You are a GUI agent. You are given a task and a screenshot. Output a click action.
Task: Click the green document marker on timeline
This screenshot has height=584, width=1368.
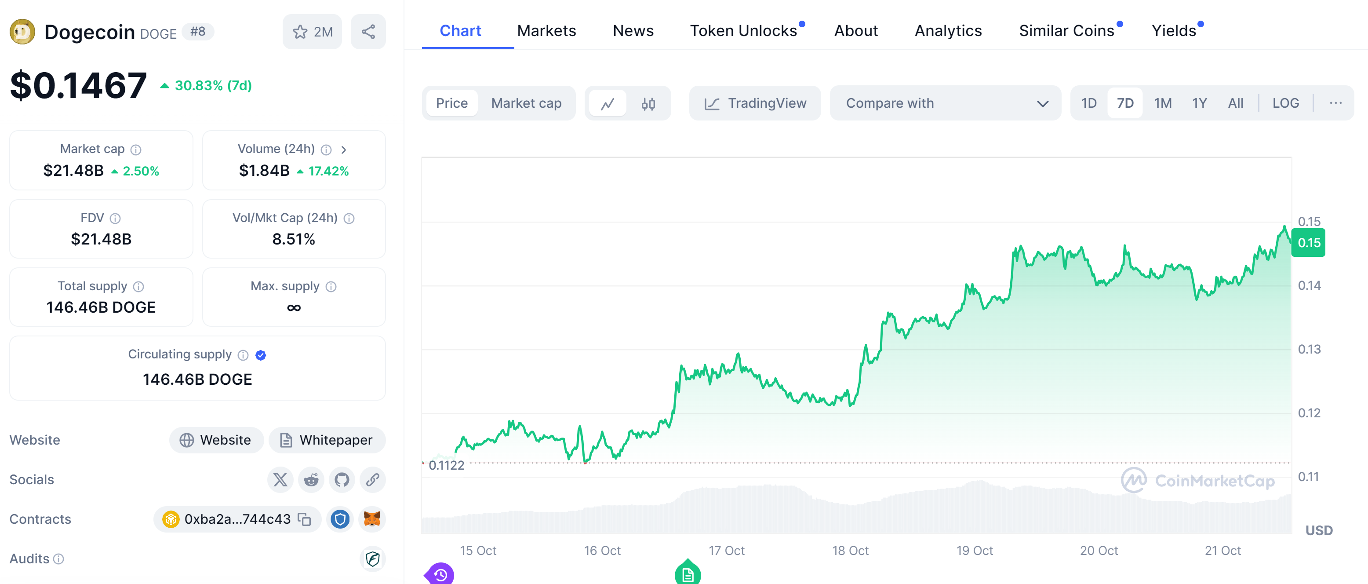pos(688,574)
